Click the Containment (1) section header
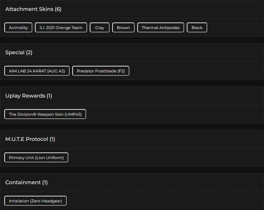 coord(26,183)
